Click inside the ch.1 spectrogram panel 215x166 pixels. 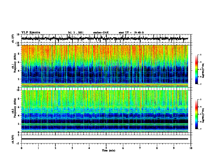click(x=105, y=66)
